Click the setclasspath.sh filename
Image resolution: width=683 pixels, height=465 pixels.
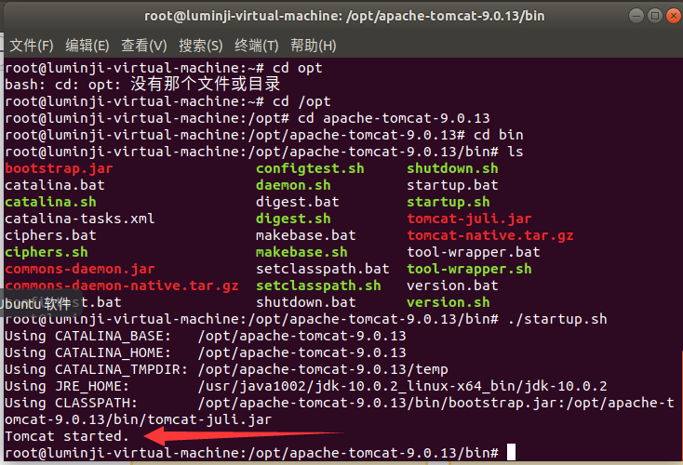pos(318,286)
